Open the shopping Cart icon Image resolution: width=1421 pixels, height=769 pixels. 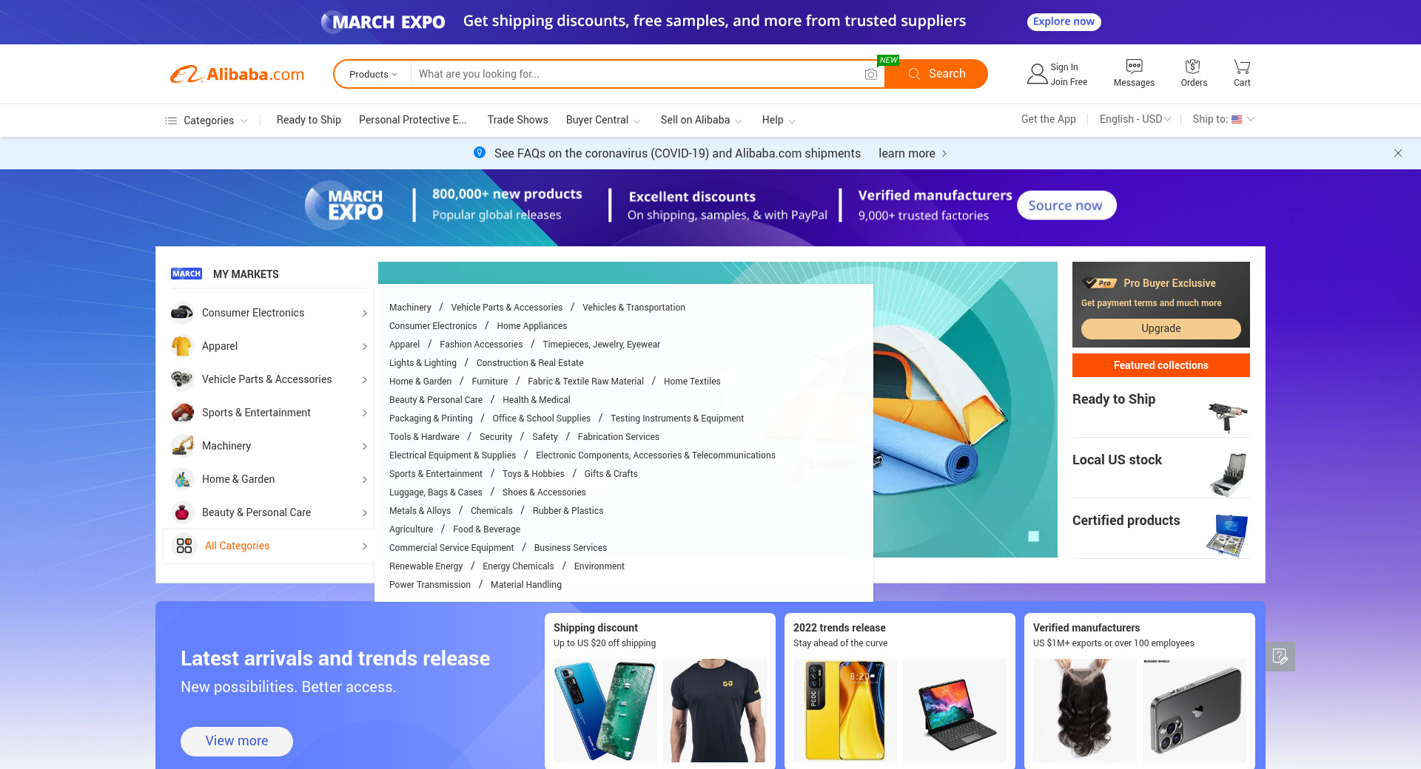(x=1242, y=66)
